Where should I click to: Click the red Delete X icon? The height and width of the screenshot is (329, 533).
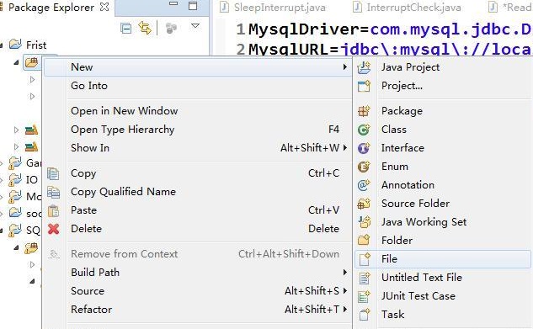pyautogui.click(x=53, y=229)
